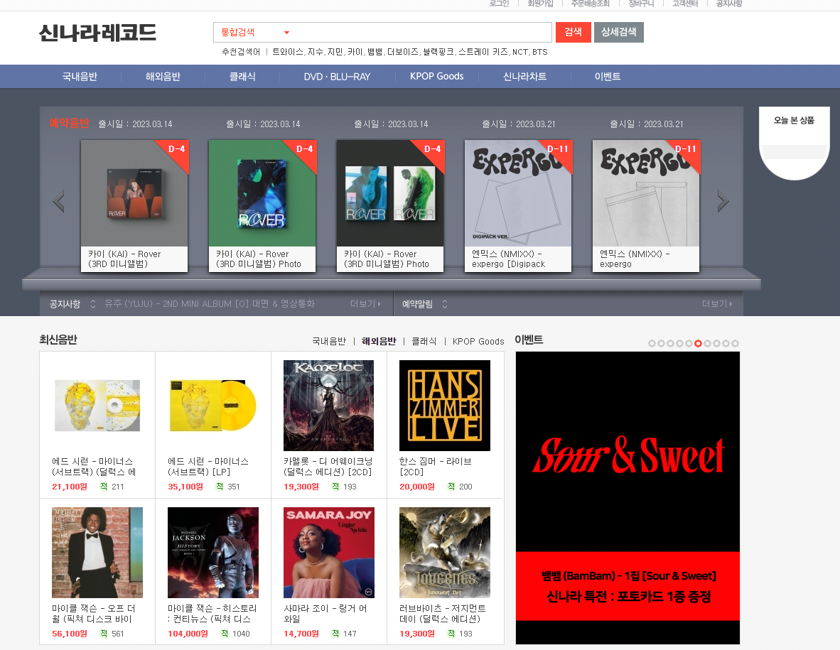Open the 클래식 navigation menu
This screenshot has width=840, height=650.
click(x=242, y=77)
